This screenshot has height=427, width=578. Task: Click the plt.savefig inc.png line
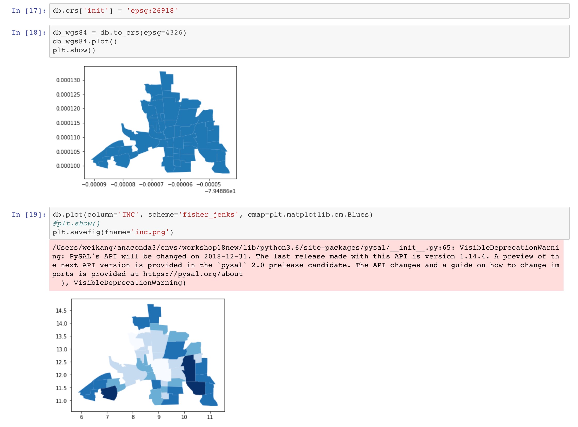[113, 232]
